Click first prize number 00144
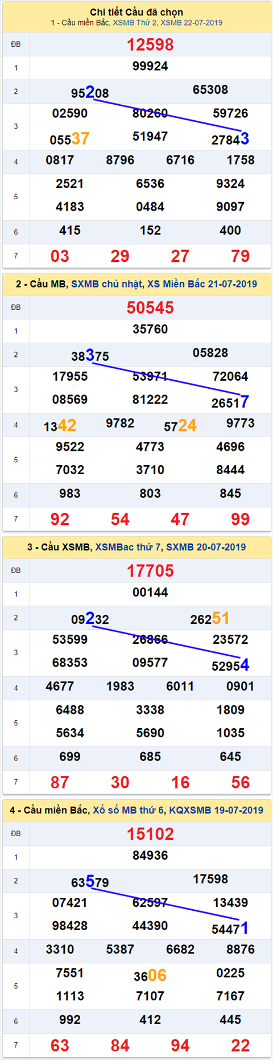 (150, 592)
